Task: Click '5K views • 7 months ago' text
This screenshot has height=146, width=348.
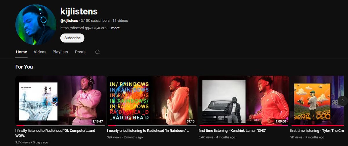Action: [x=307, y=137]
